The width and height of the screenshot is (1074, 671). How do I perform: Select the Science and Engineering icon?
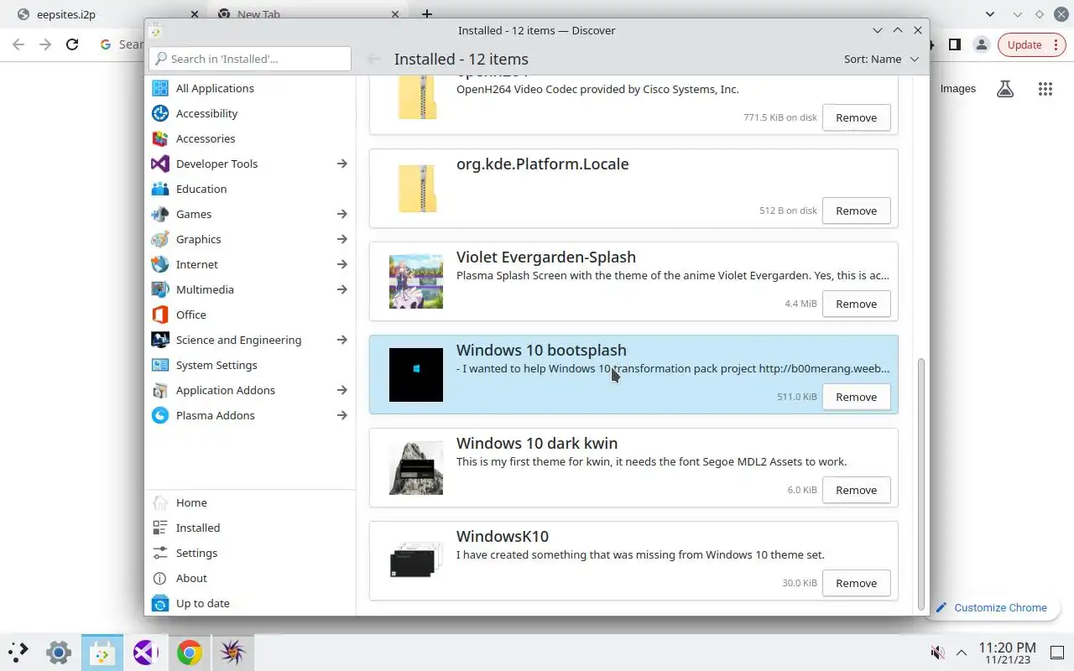click(160, 340)
